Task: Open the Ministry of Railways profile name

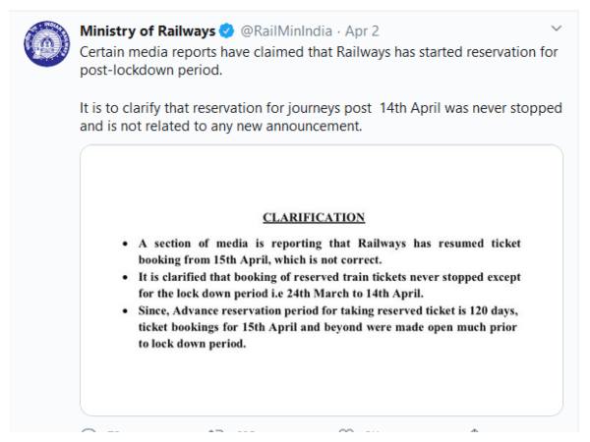Action: (147, 30)
